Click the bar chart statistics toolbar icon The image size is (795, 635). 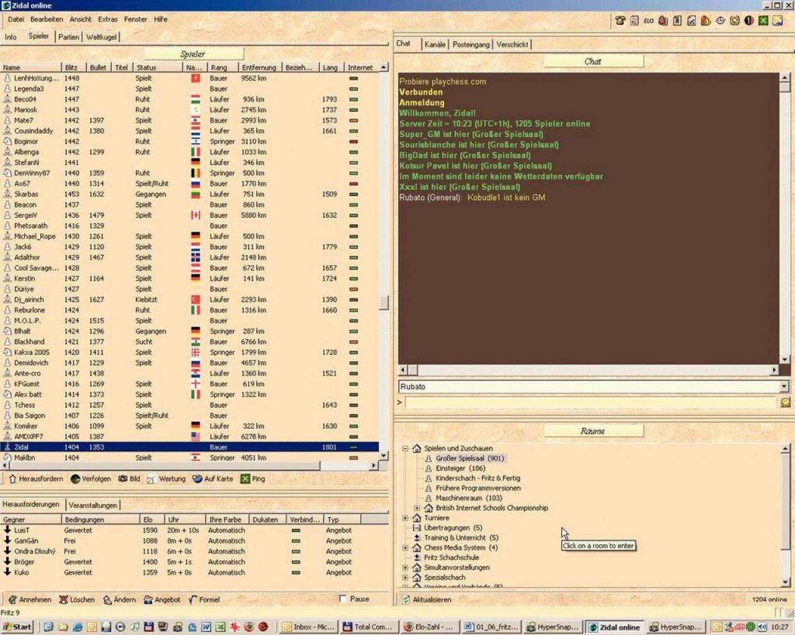pyautogui.click(x=706, y=20)
